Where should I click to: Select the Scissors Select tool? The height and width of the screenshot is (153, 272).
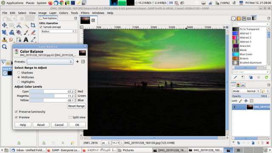tap(19, 25)
